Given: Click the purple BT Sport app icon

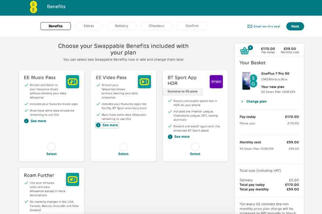Looking at the screenshot, I should tap(216, 82).
